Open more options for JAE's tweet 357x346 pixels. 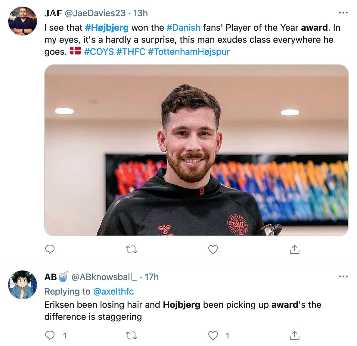tap(343, 13)
